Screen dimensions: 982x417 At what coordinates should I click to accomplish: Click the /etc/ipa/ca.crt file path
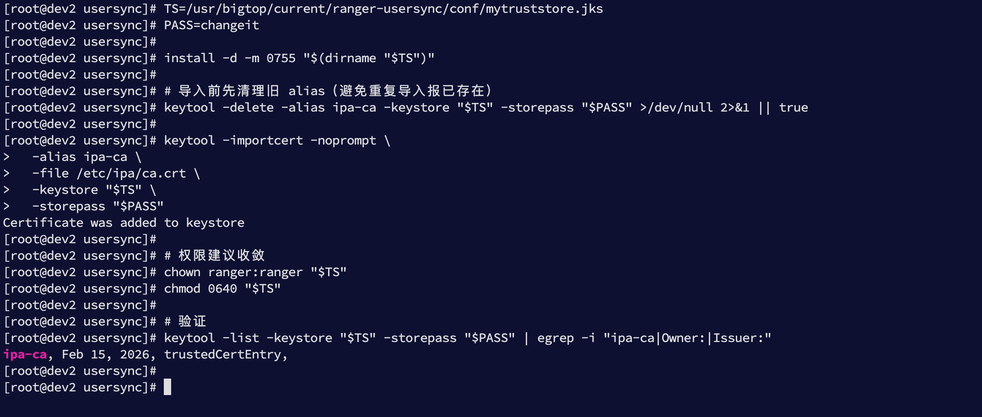[131, 173]
